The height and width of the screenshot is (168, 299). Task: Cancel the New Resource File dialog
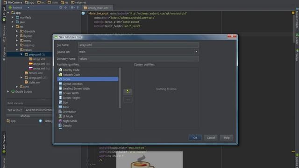coord(211,138)
